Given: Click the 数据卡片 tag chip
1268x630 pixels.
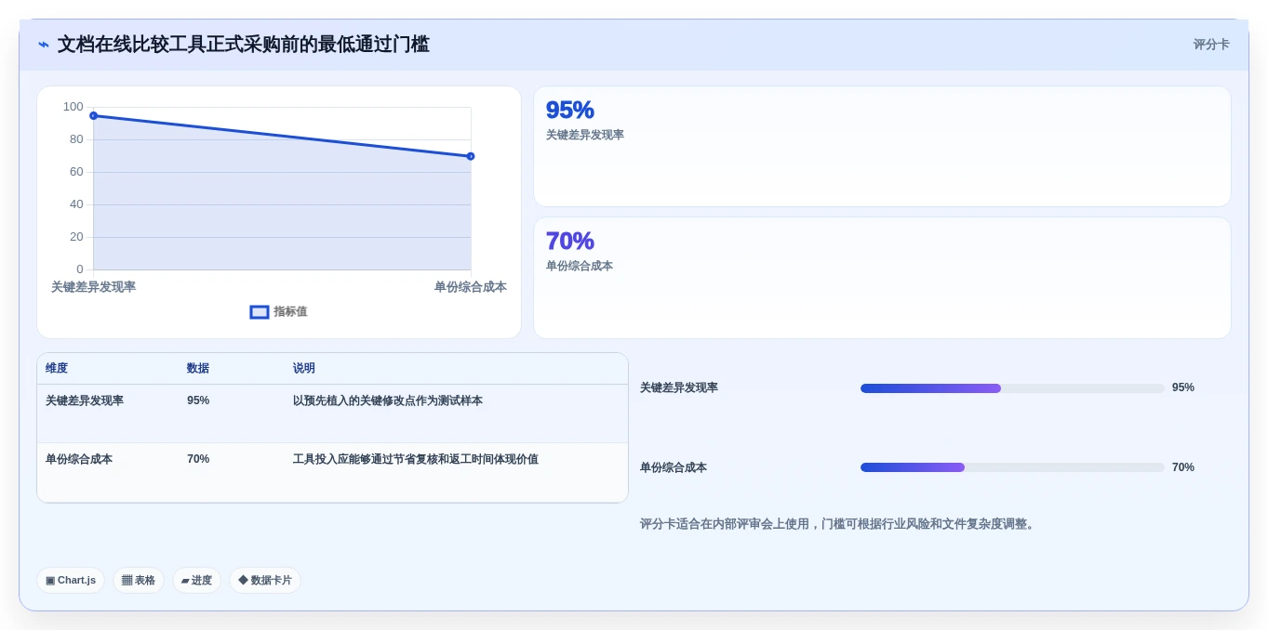Looking at the screenshot, I should tap(265, 580).
